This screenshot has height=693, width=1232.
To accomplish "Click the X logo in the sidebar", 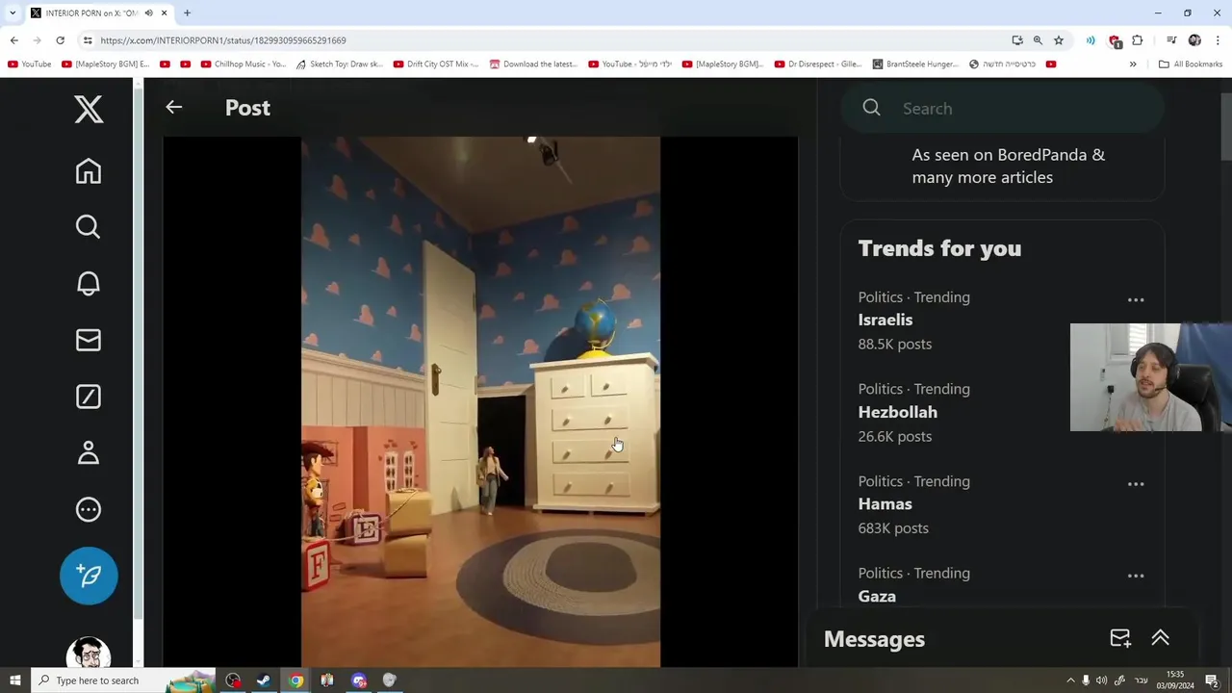I will pos(89,109).
